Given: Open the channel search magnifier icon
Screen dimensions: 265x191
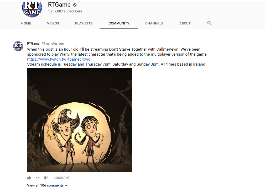Looking at the screenshot, I should click(x=209, y=23).
